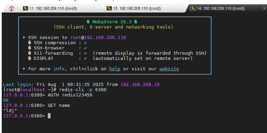Click the GET name command
Screen dimensions: 267x133
(x=59, y=105)
